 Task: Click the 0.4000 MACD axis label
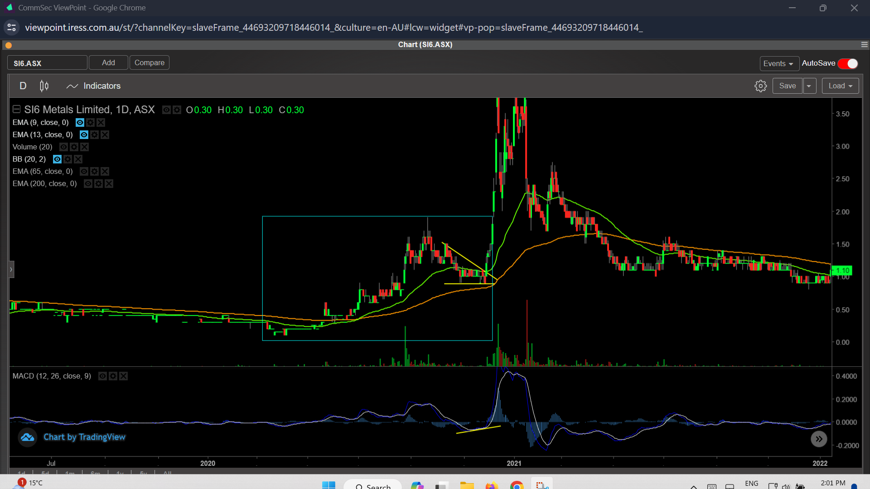pos(846,376)
